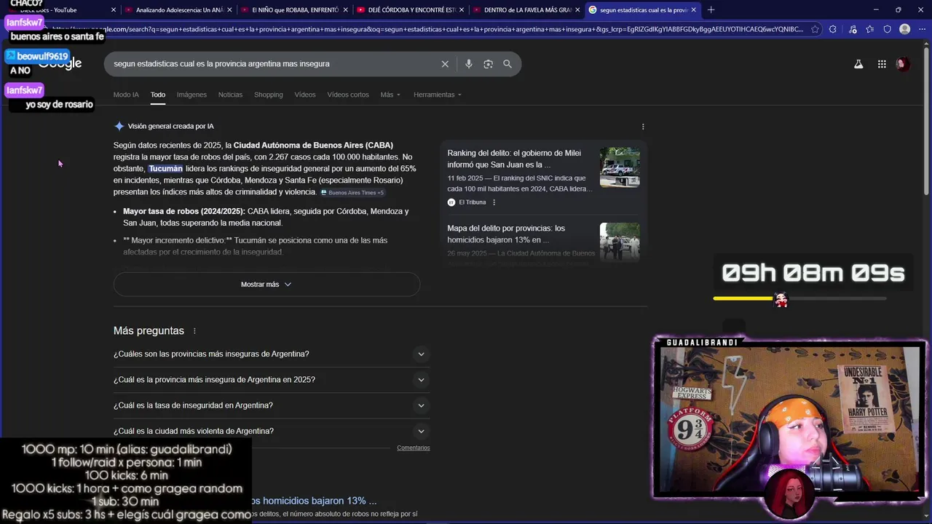
Task: Clear the search box with the X icon
Action: click(x=445, y=64)
